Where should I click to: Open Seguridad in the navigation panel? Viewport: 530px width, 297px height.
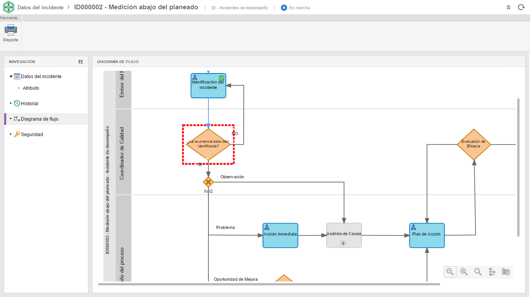tap(32, 135)
